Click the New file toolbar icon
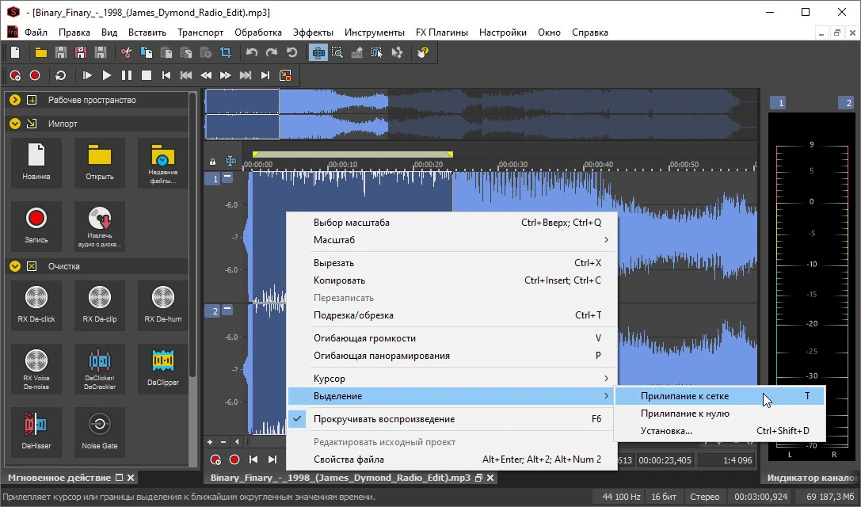 click(x=15, y=53)
